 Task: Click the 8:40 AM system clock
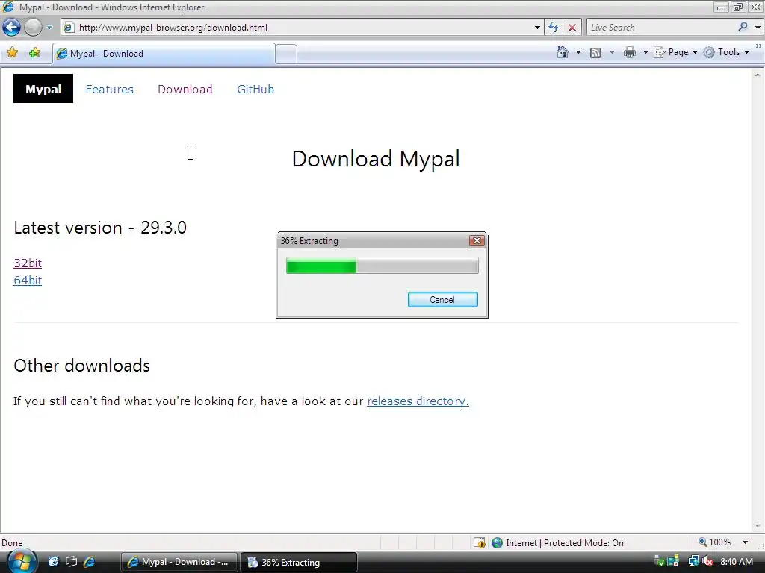pyautogui.click(x=737, y=562)
